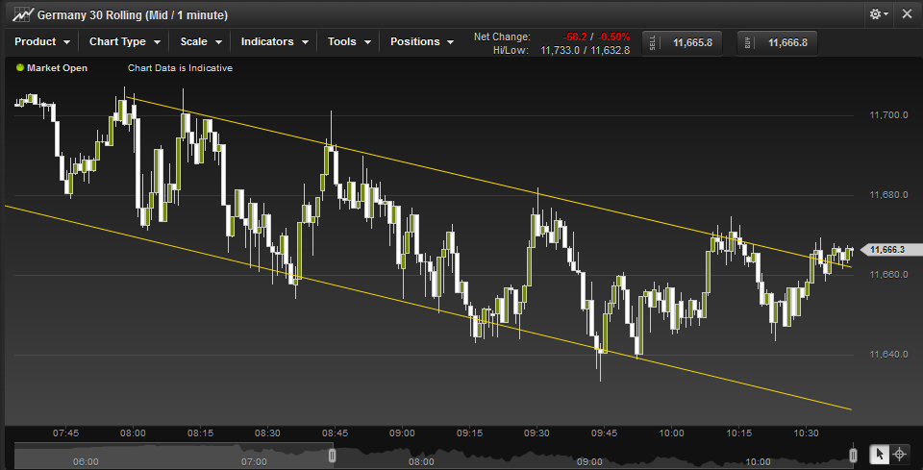This screenshot has height=470, width=923.
Task: Click the right handle of the range slider
Action: 853,455
